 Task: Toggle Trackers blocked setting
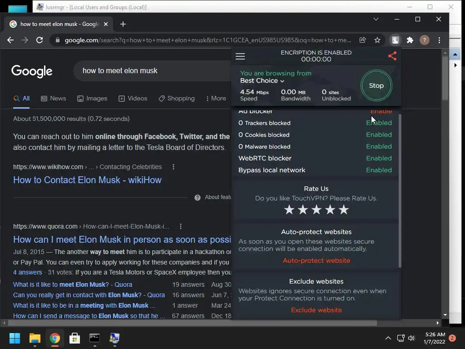pyautogui.click(x=379, y=123)
